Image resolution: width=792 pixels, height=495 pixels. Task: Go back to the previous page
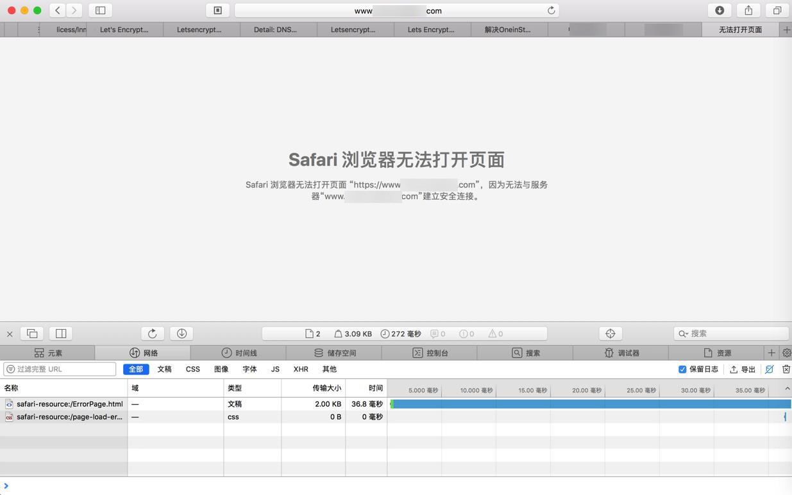(58, 10)
